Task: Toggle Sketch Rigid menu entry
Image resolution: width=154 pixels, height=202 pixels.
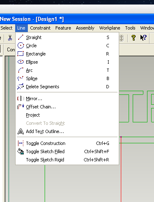Action: tap(67, 160)
